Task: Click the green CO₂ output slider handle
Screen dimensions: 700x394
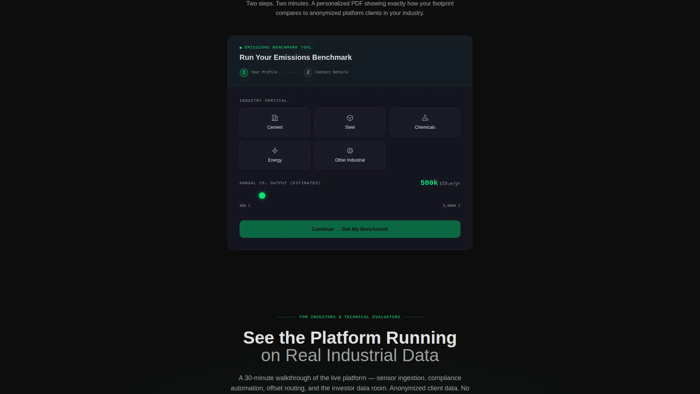Action: 262,196
